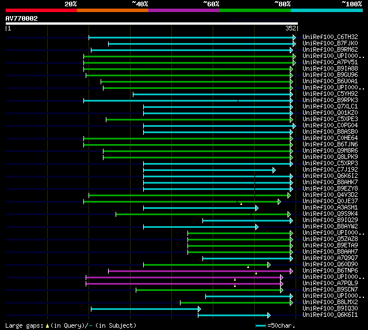Select the UniRef100_B8LMX2 label
The height and width of the screenshot is (330, 368).
click(x=330, y=302)
